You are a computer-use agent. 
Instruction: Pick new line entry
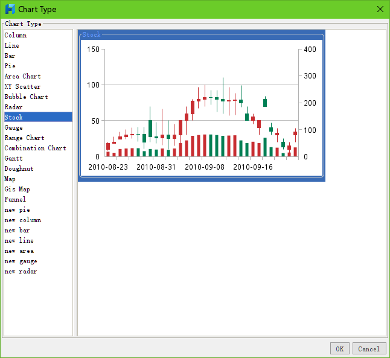tap(38, 240)
